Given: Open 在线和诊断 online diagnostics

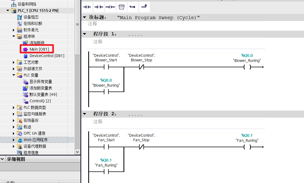Looking at the screenshot, I should coord(33,23).
